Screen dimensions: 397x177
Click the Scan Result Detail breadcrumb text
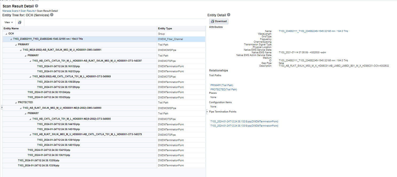point(47,11)
